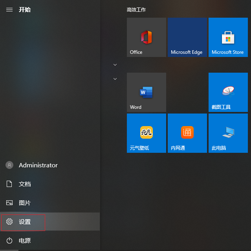Expand the hamburger menu next to 开始
Image resolution: width=251 pixels, height=251 pixels.
(9, 9)
